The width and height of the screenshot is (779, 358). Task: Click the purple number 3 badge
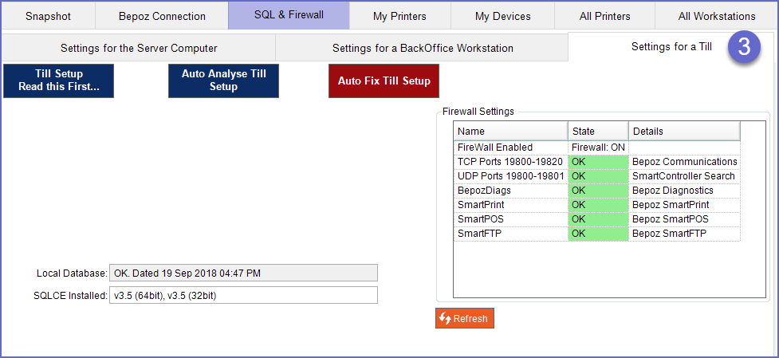click(x=743, y=47)
